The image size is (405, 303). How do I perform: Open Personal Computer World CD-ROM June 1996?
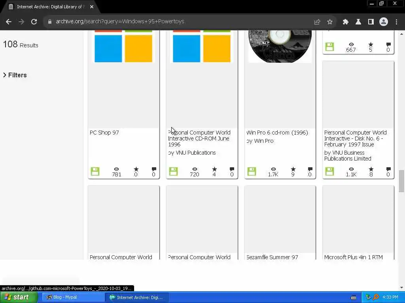click(x=199, y=138)
